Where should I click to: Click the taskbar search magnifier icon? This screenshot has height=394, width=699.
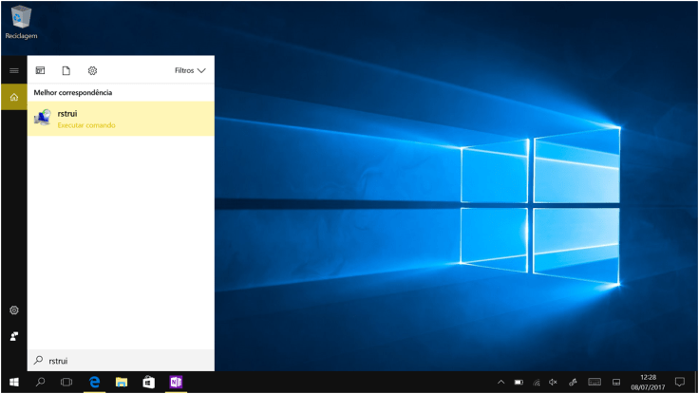coord(40,383)
